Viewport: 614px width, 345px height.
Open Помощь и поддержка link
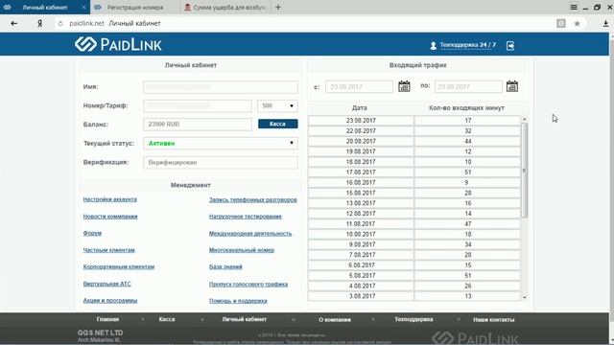point(238,301)
